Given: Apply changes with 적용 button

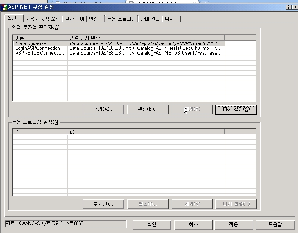Looking at the screenshot, I should 234,225.
